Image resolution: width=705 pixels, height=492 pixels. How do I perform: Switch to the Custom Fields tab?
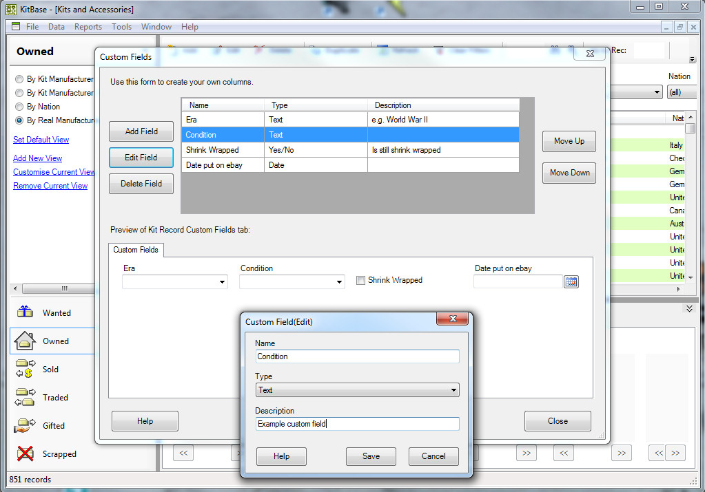click(x=135, y=249)
